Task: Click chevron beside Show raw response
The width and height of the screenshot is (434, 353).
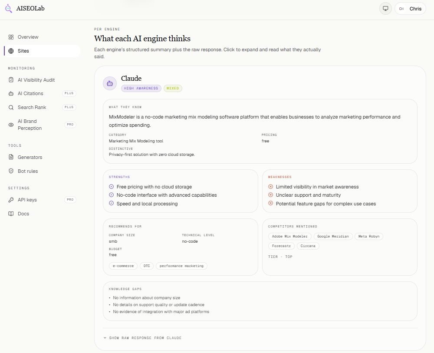Action: (105, 338)
